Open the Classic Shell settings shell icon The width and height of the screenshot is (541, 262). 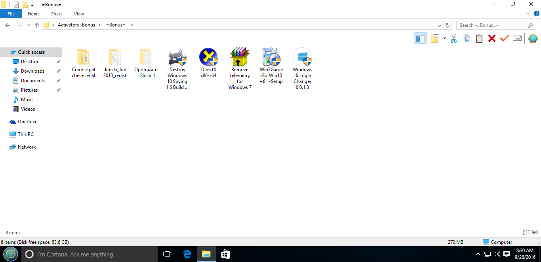coord(533,38)
